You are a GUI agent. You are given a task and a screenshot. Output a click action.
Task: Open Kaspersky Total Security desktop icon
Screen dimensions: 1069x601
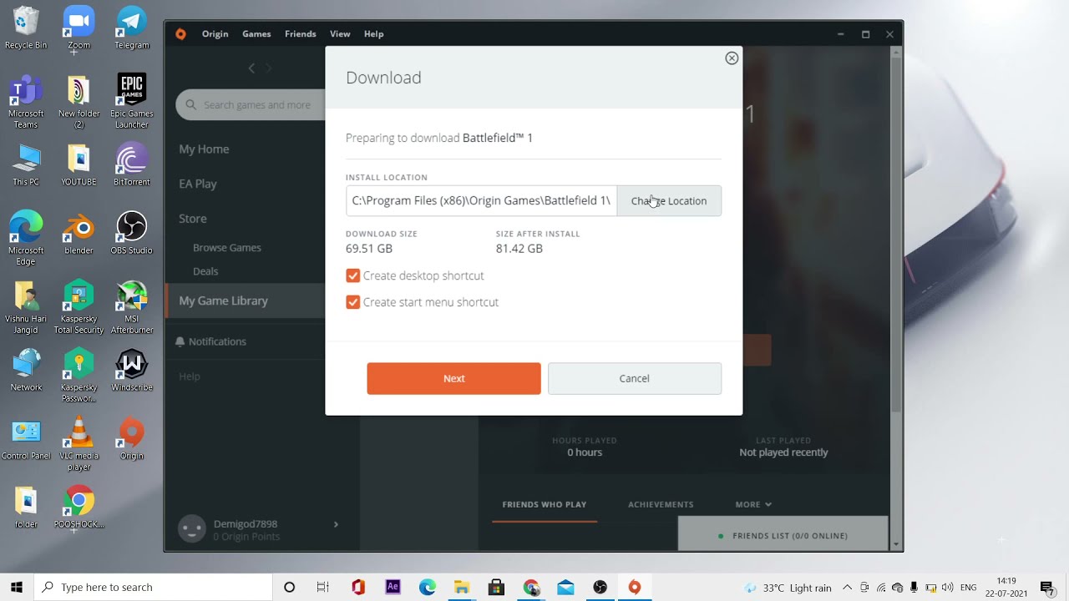pyautogui.click(x=79, y=307)
